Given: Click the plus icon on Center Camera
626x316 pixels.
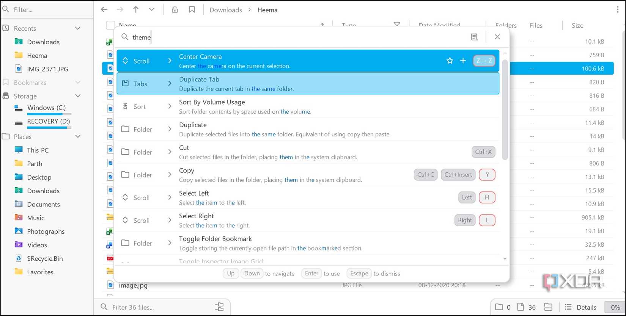Looking at the screenshot, I should (x=463, y=61).
